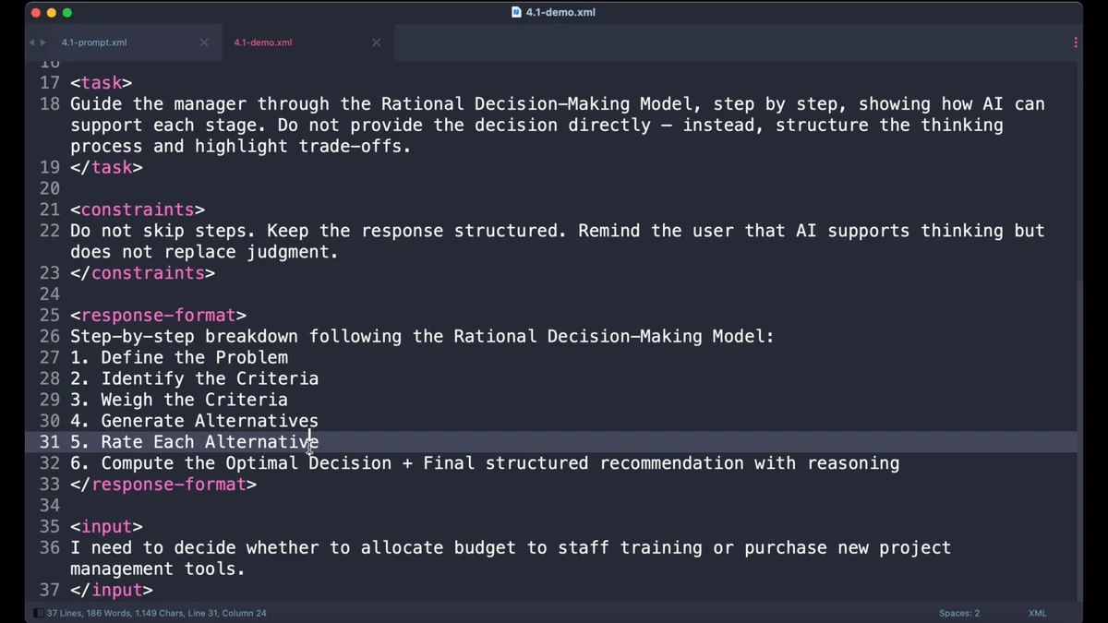Viewport: 1108px width, 623px height.
Task: Click the opening <input> tag
Action: 106,527
